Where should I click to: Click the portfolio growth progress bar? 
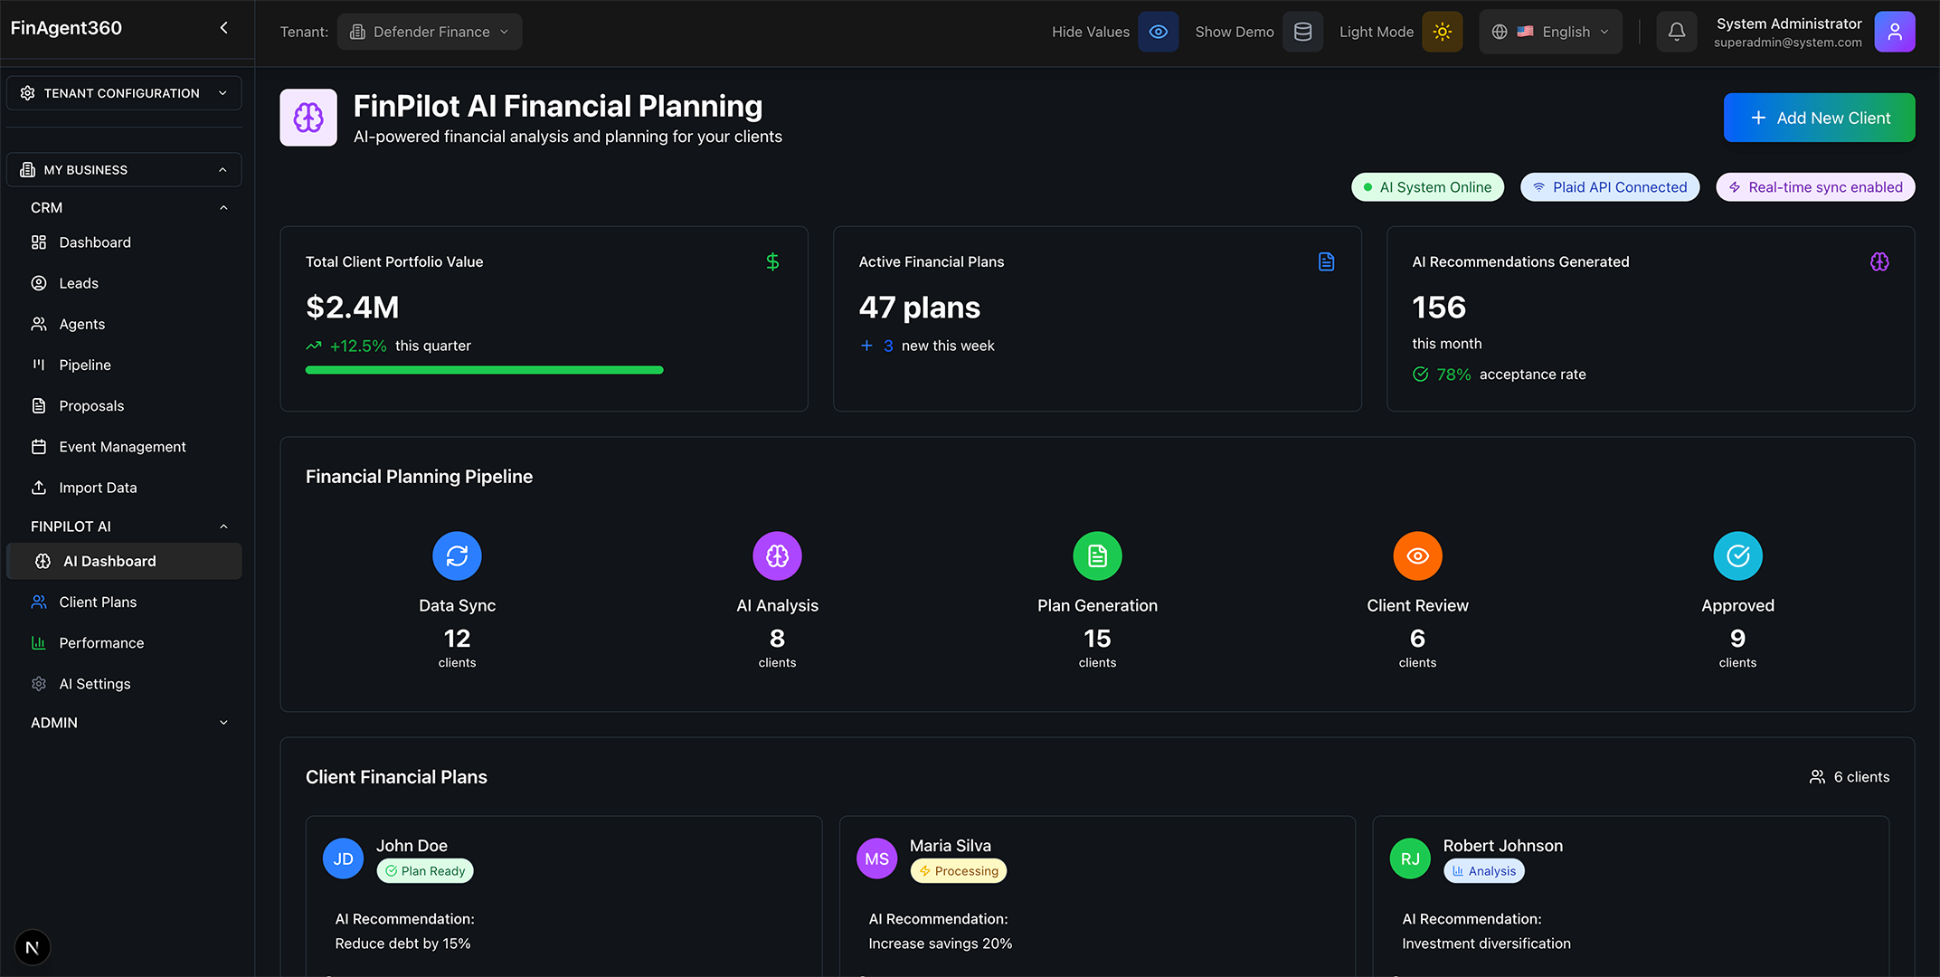pos(484,369)
